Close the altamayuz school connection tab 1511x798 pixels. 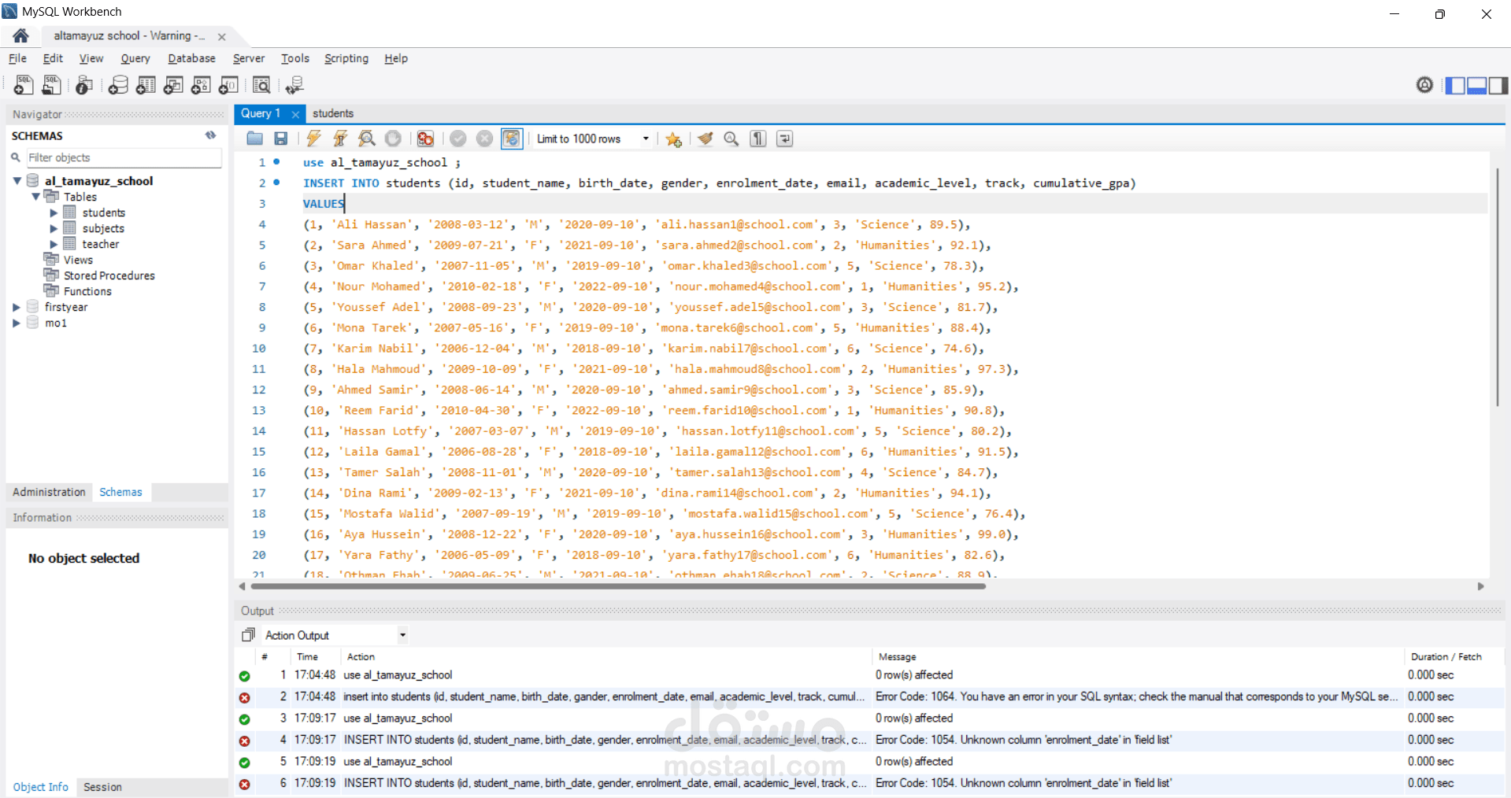point(222,36)
